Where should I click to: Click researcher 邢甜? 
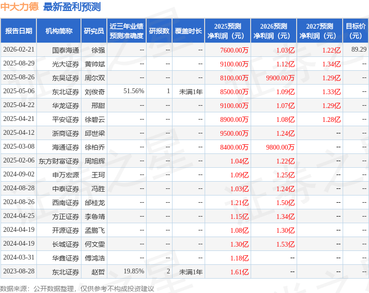point(98,106)
